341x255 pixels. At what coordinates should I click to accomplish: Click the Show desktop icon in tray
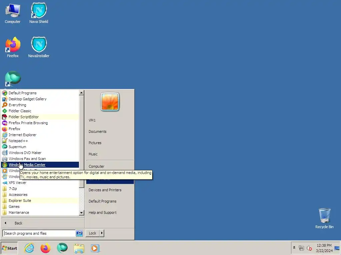pos(337,248)
